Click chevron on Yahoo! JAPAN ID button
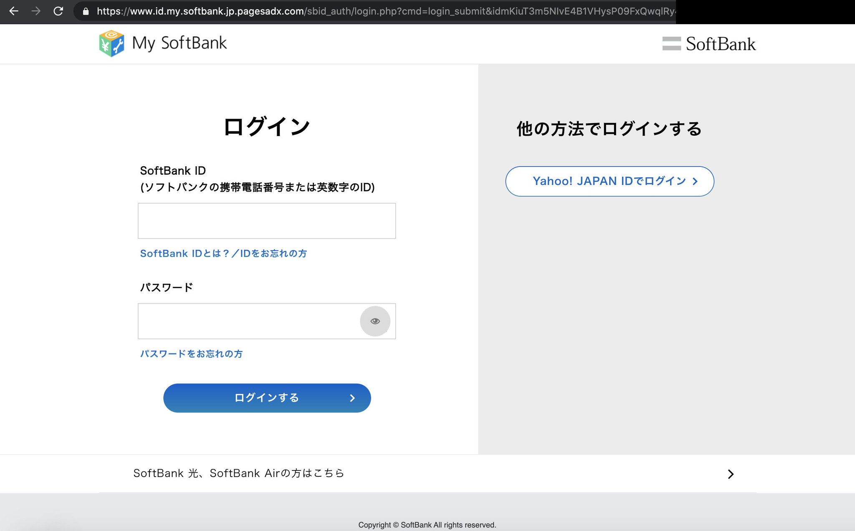Viewport: 855px width, 531px height. 695,181
